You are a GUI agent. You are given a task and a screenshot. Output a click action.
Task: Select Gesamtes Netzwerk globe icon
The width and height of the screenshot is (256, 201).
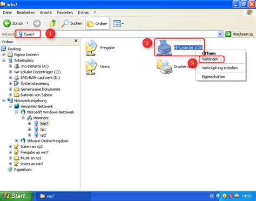(17, 106)
